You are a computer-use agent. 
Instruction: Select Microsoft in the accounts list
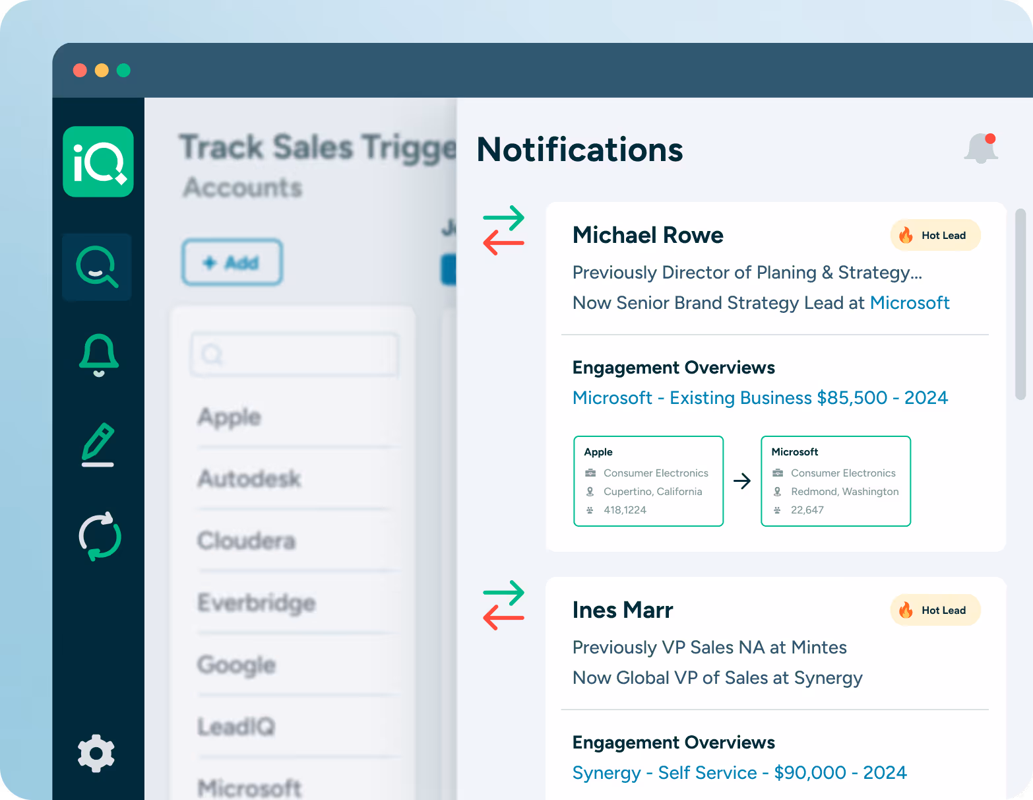point(249,788)
